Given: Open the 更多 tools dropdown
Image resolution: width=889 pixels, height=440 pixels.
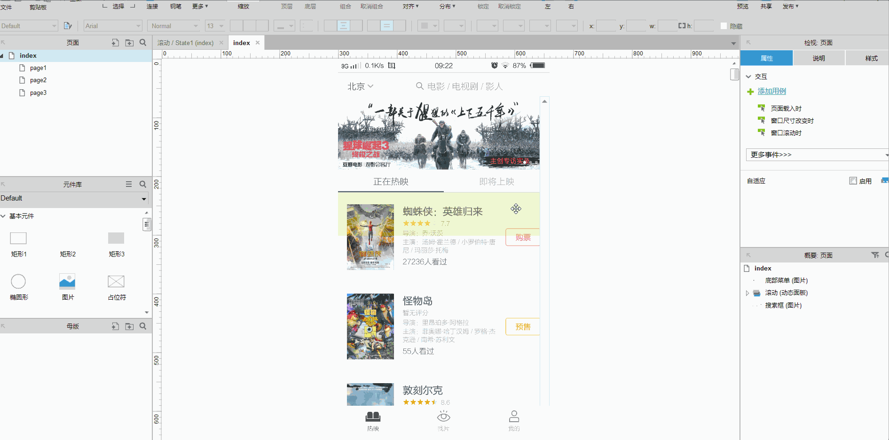Looking at the screenshot, I should (200, 7).
